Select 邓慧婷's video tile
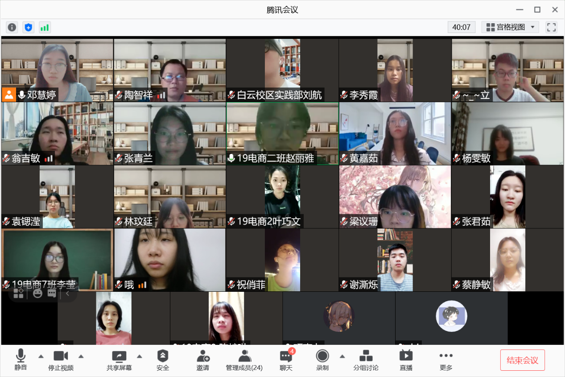This screenshot has width=565, height=377. [x=57, y=67]
